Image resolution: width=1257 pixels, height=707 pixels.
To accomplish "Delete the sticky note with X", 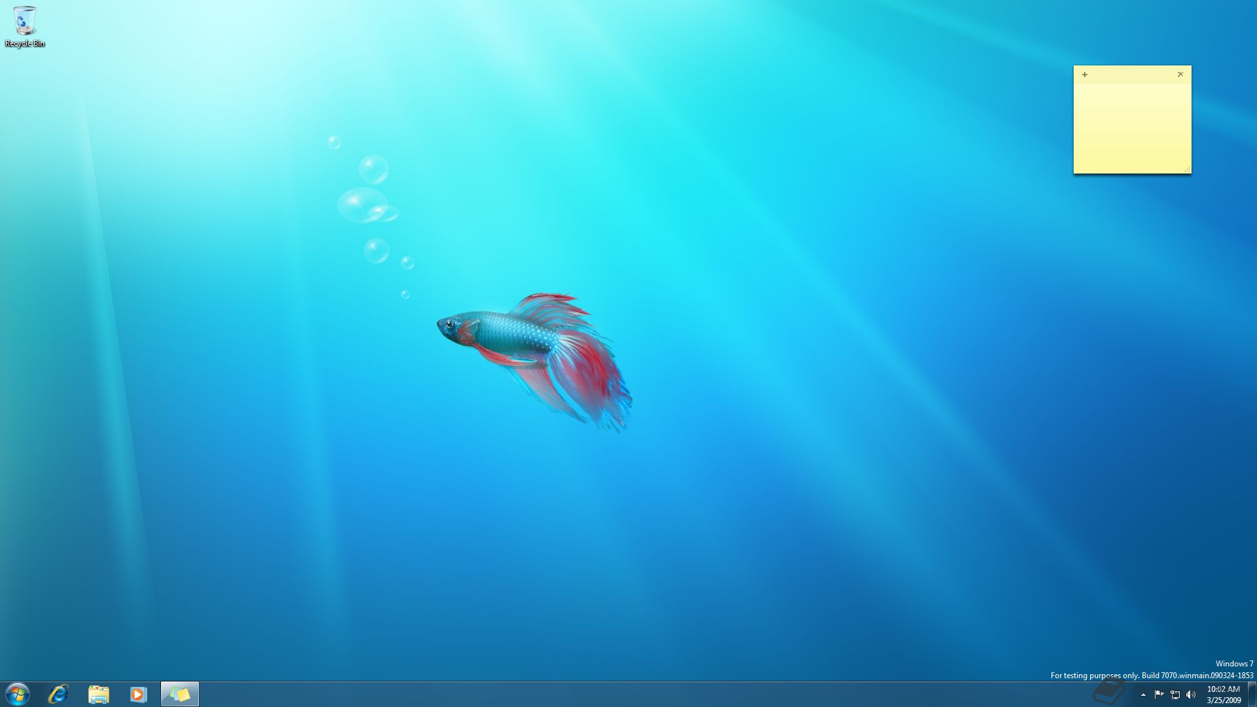I will pos(1180,75).
